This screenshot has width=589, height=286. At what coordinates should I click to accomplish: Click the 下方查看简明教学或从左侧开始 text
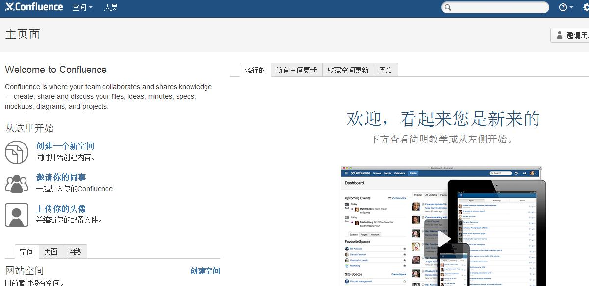(442, 139)
